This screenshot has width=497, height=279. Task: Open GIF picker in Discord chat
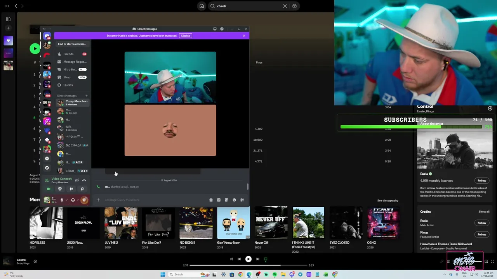(219, 200)
